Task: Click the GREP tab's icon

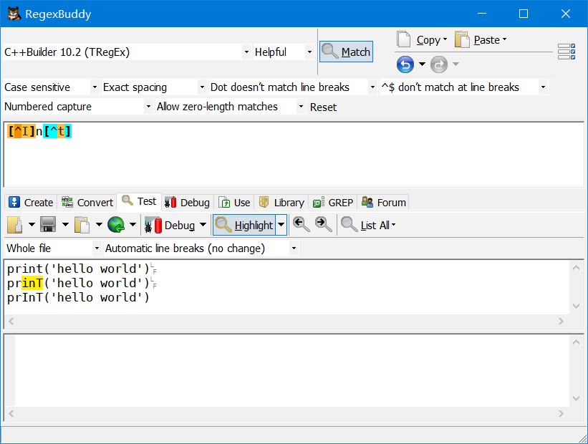Action: pos(319,203)
